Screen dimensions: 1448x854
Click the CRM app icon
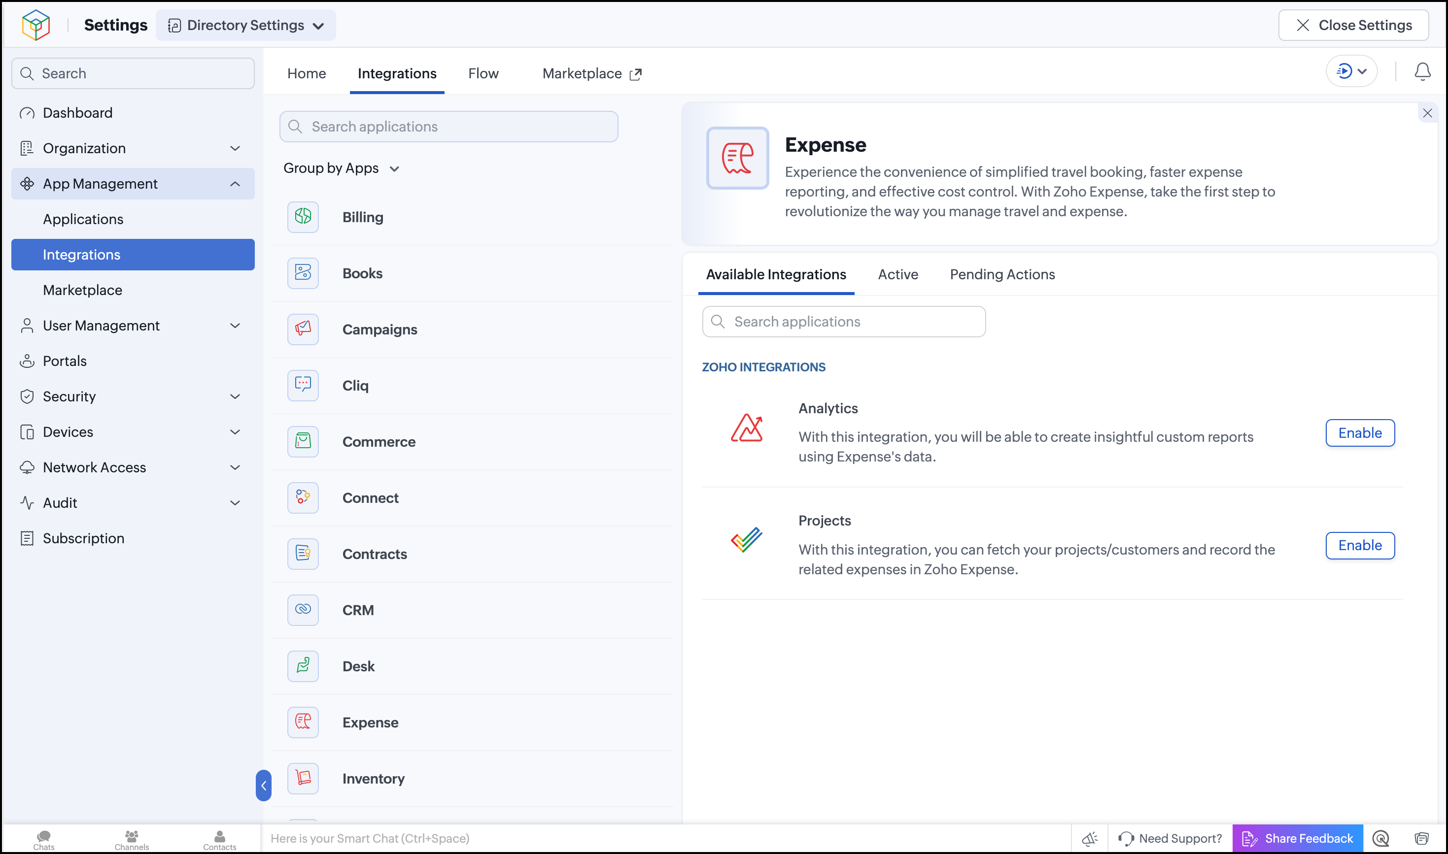point(303,609)
